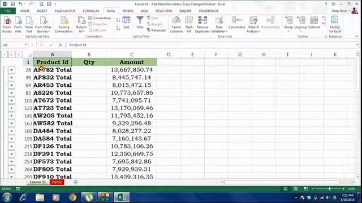Show outline level 1
The width and height of the screenshot is (362, 203).
[x=5, y=54]
